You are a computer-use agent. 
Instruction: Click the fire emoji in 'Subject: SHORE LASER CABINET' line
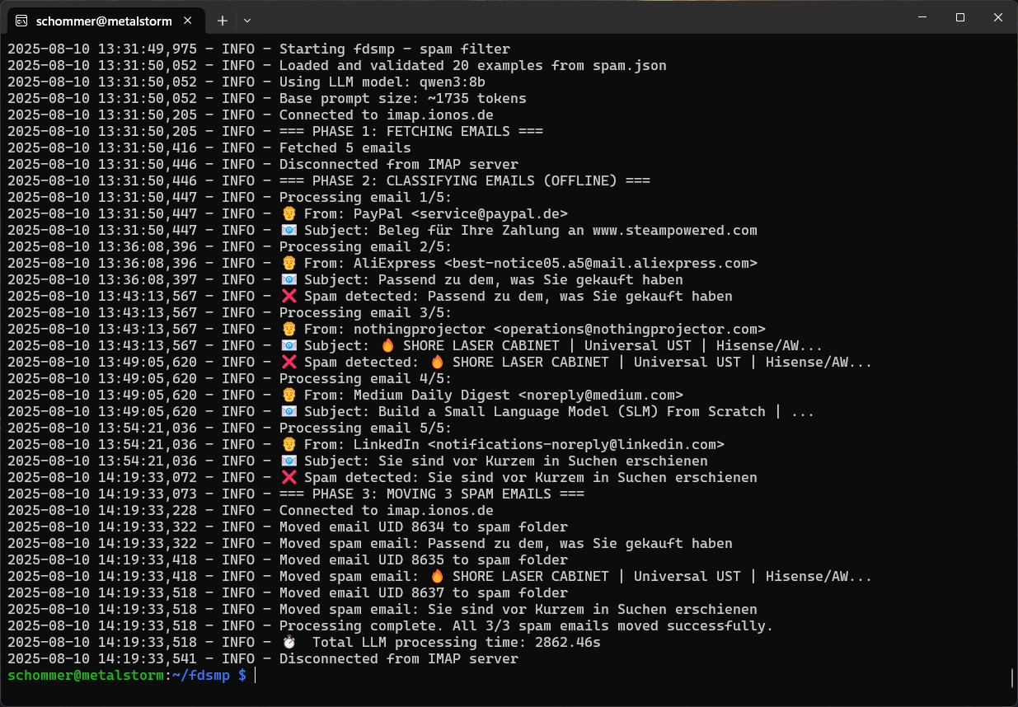click(387, 345)
